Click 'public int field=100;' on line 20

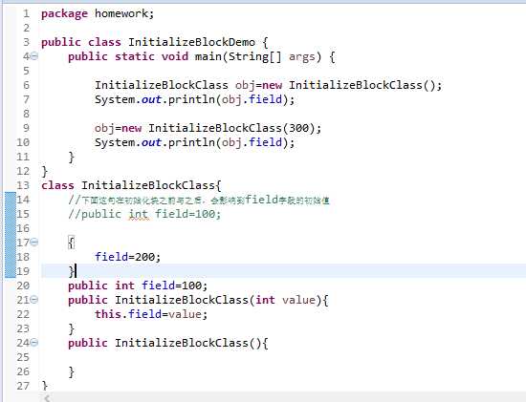[138, 286]
